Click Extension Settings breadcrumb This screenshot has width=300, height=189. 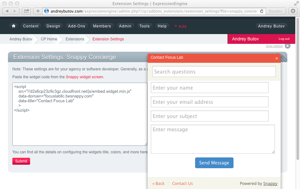point(108,39)
